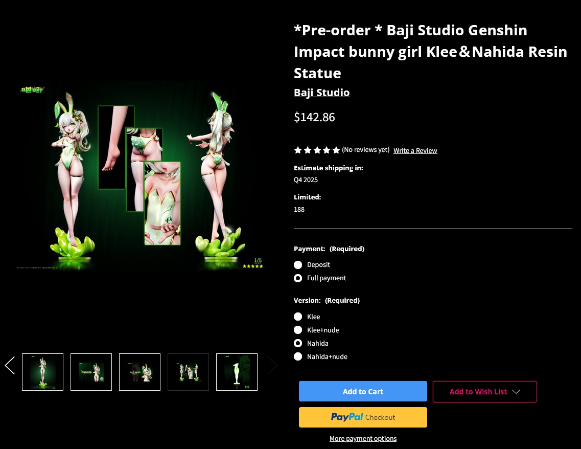Click the PayPal Checkout button
581x449 pixels.
(363, 417)
